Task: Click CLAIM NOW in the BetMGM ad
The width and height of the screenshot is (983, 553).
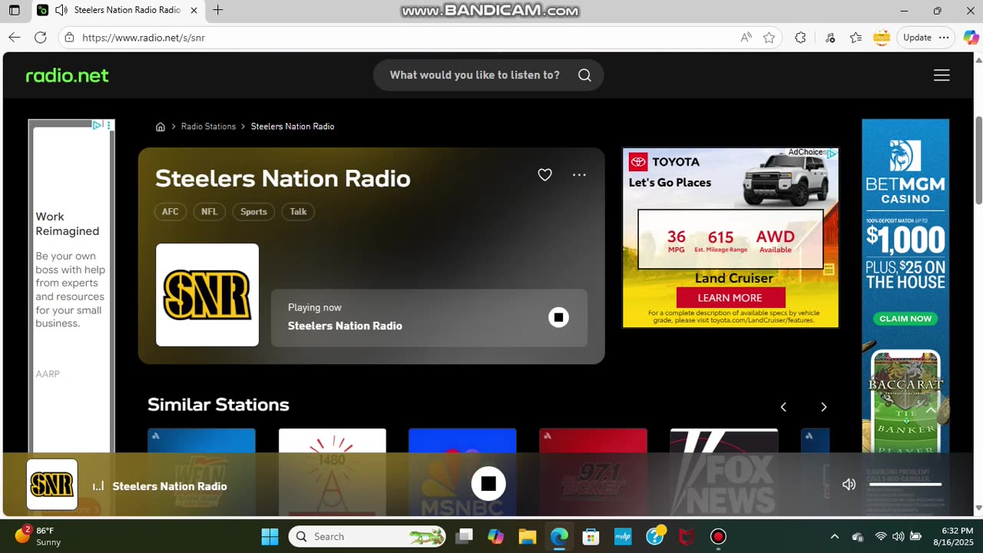Action: pos(905,319)
